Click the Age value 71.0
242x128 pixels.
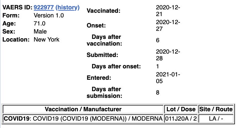click(40, 23)
